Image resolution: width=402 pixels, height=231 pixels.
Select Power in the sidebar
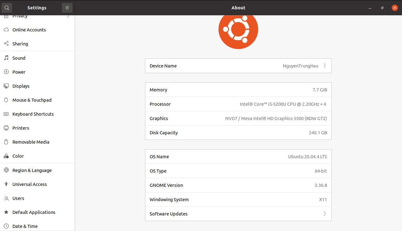point(37,72)
